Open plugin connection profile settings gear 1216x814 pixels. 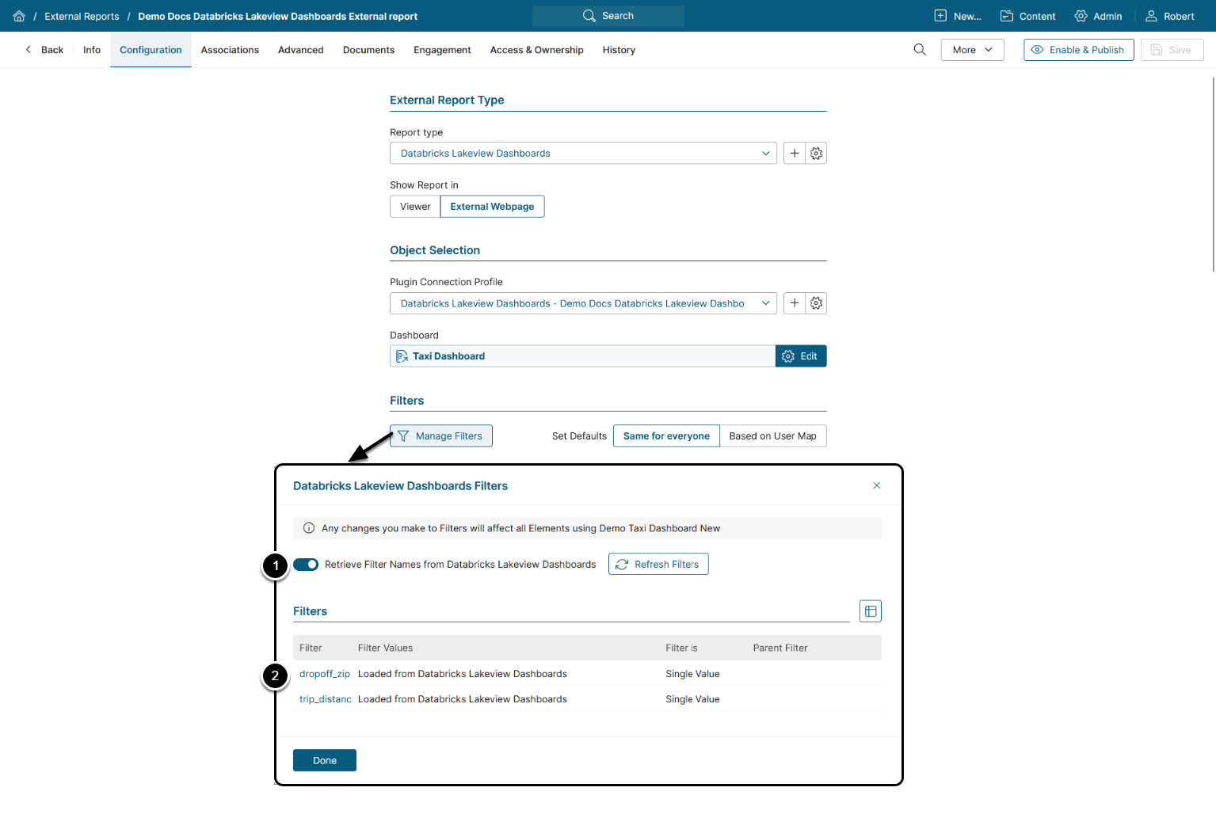point(817,303)
